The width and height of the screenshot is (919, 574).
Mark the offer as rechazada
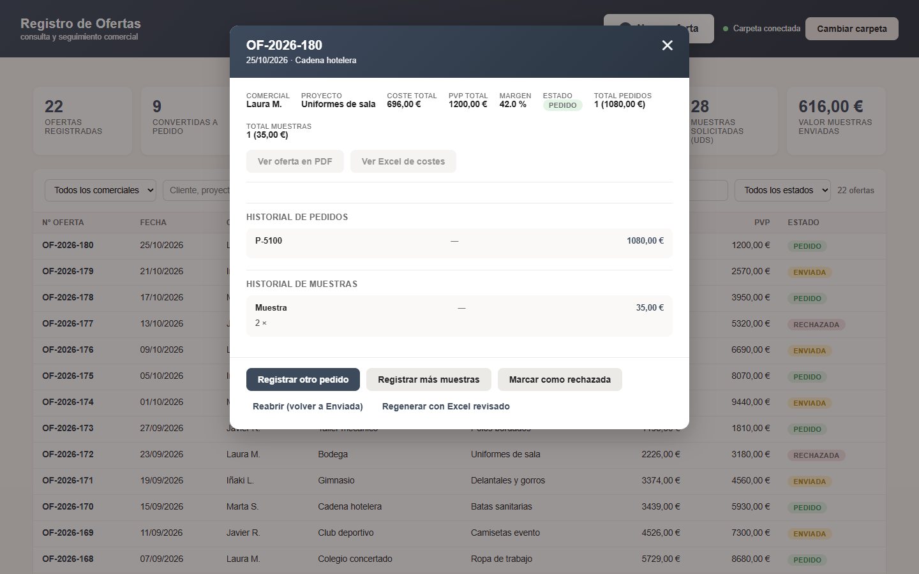pyautogui.click(x=560, y=379)
